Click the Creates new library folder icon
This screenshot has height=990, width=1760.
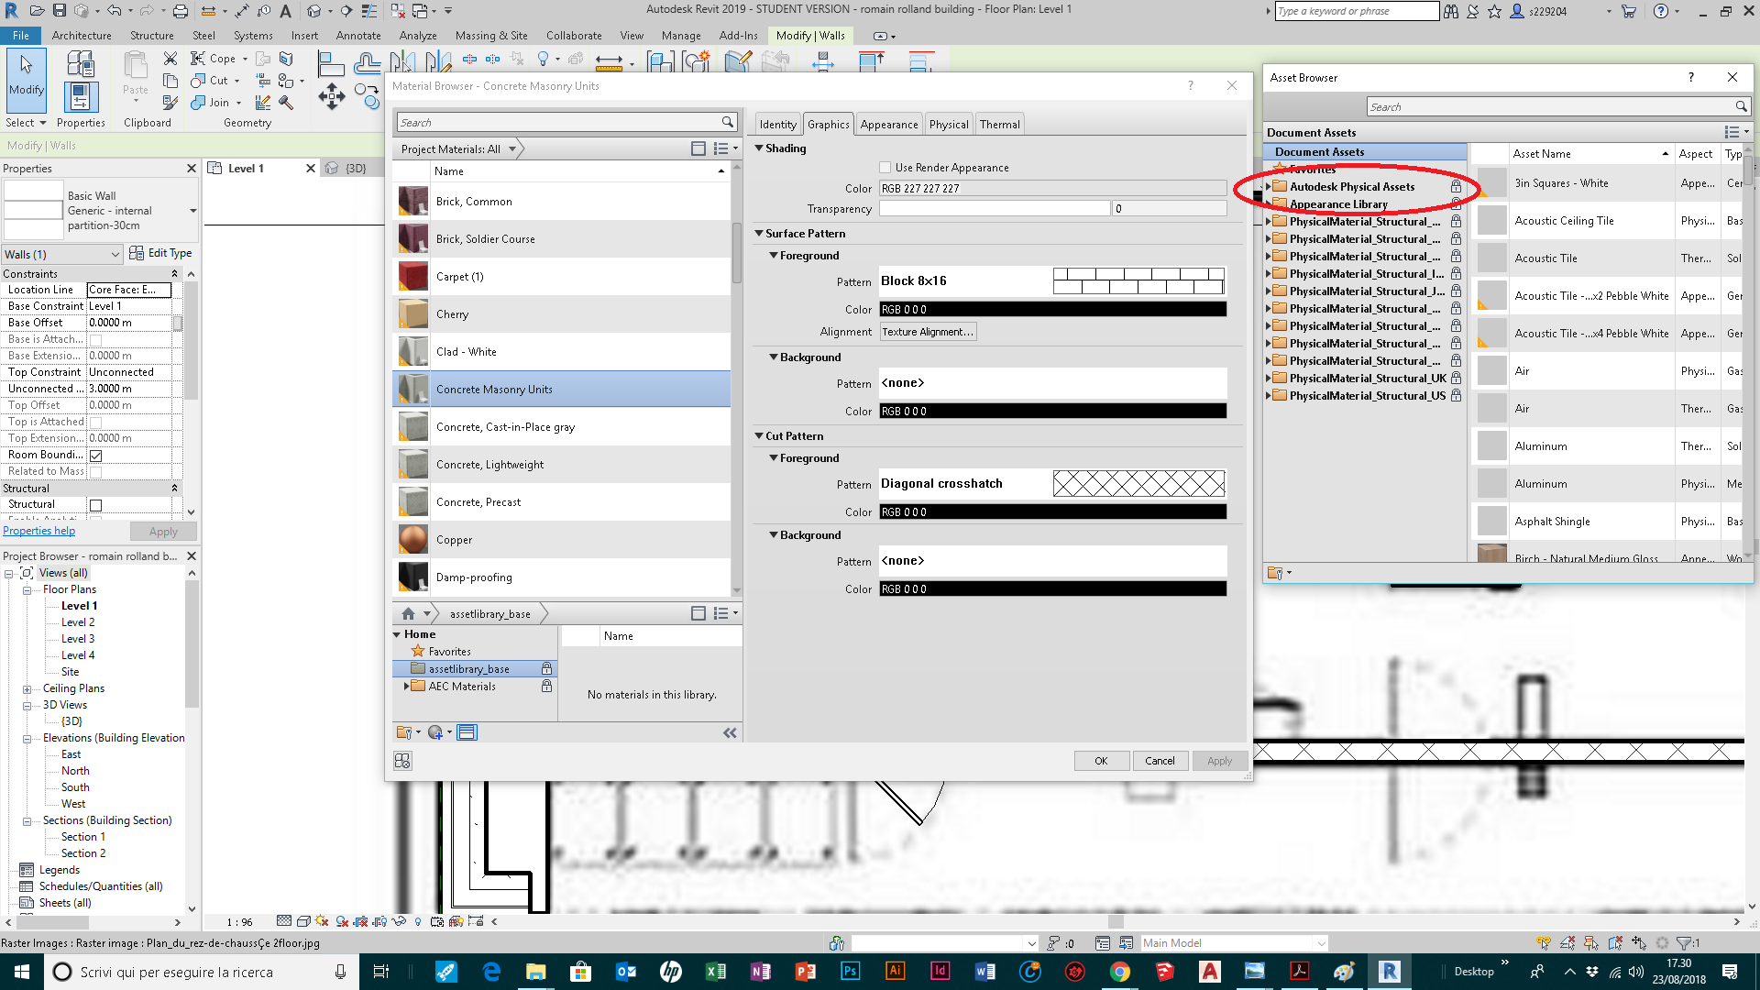(406, 732)
